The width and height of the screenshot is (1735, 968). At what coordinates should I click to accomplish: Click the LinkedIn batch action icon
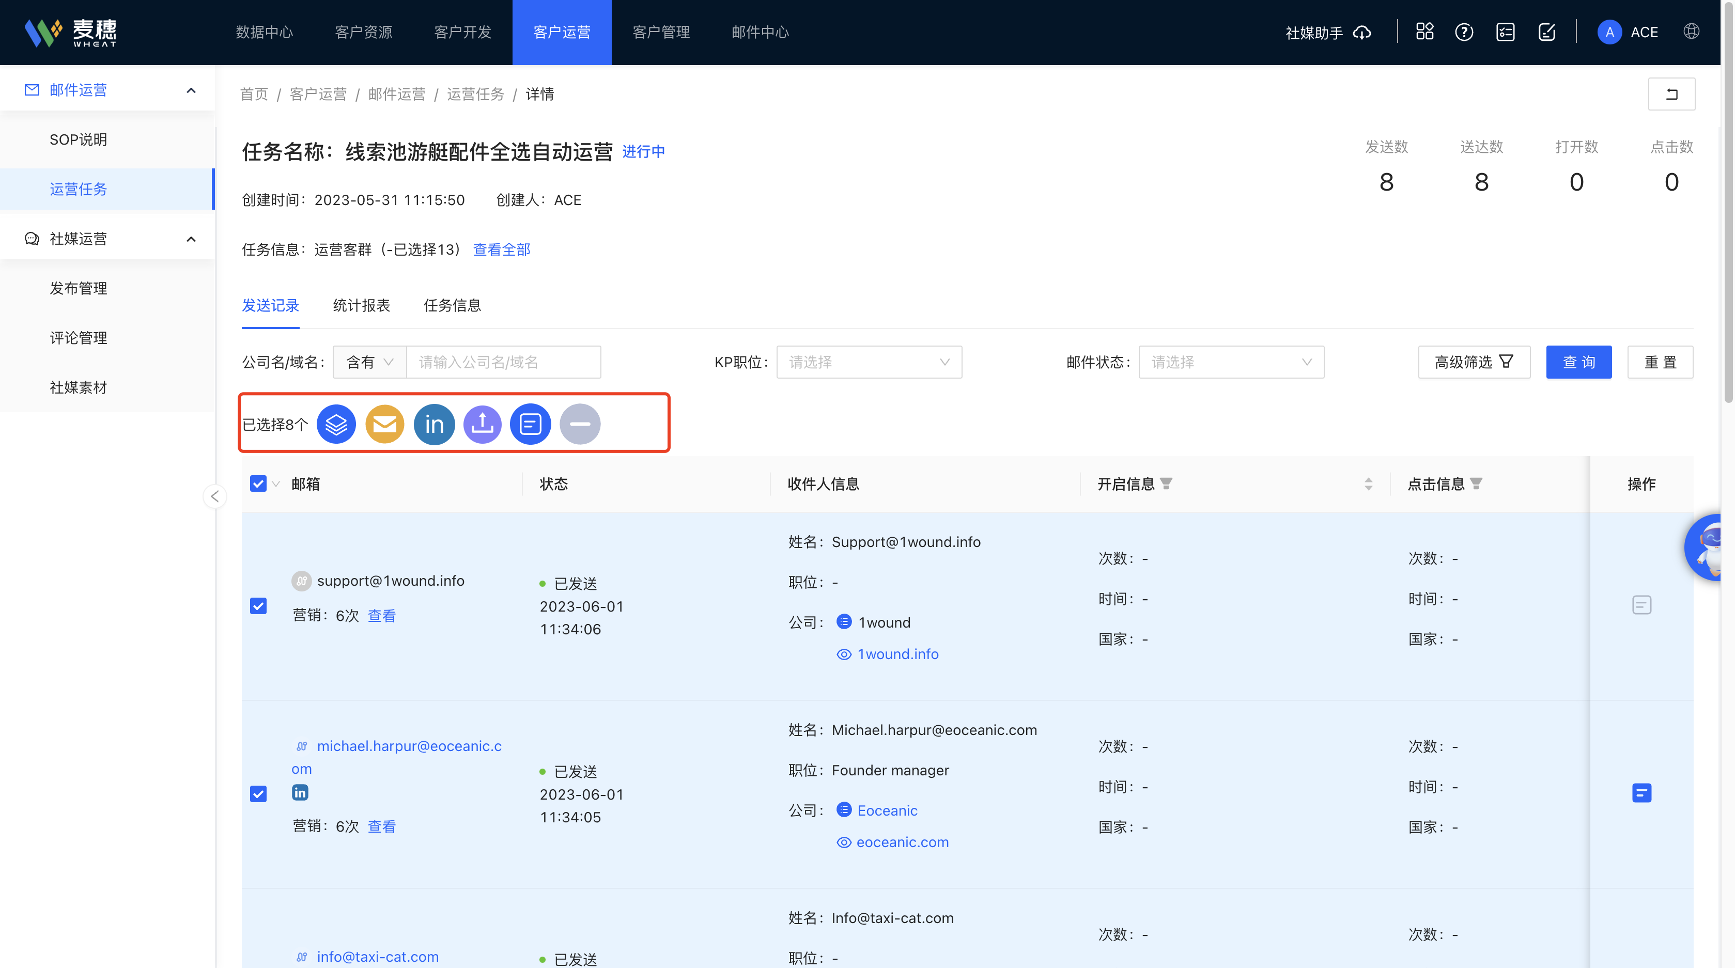point(434,424)
